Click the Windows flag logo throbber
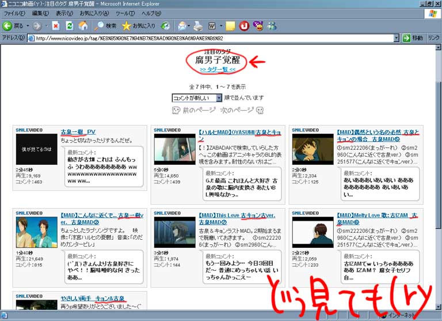 click(433, 14)
